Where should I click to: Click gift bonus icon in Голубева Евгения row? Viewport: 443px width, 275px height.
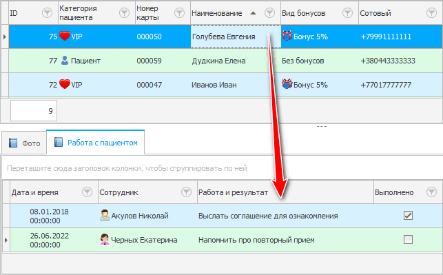pyautogui.click(x=287, y=36)
